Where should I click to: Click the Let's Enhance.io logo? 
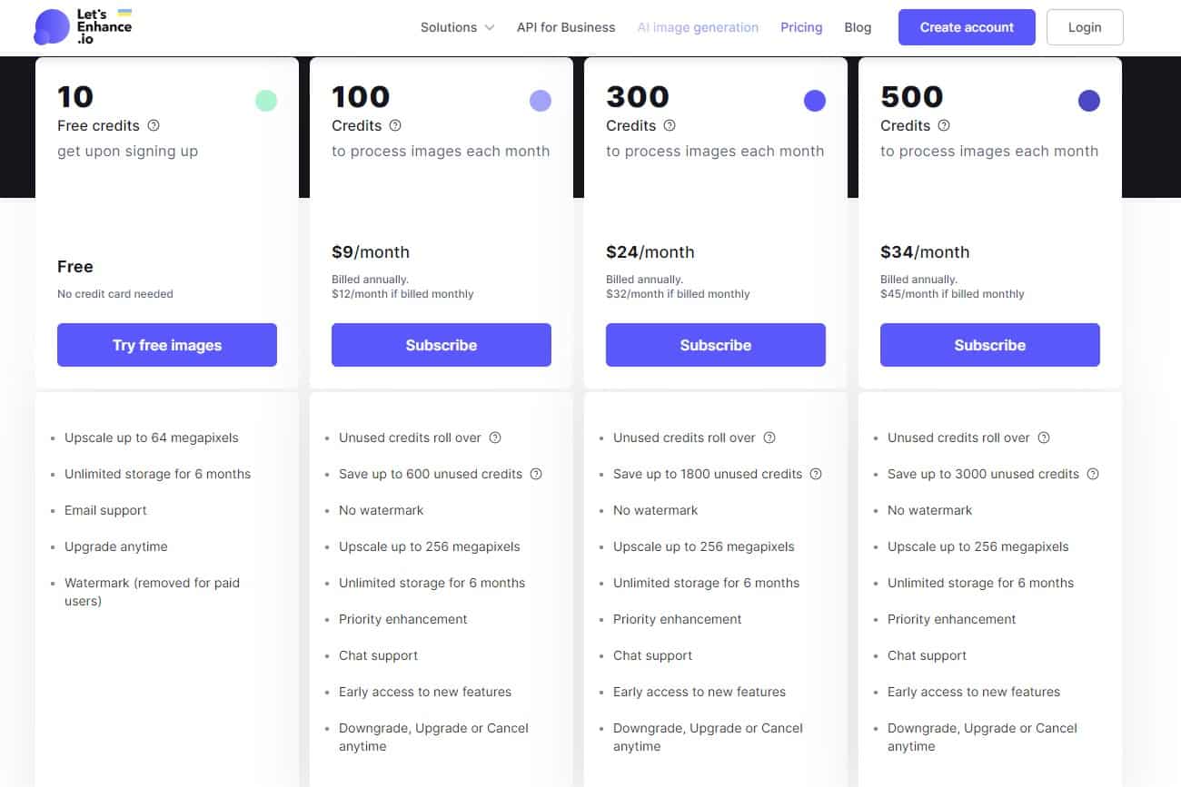click(x=83, y=27)
